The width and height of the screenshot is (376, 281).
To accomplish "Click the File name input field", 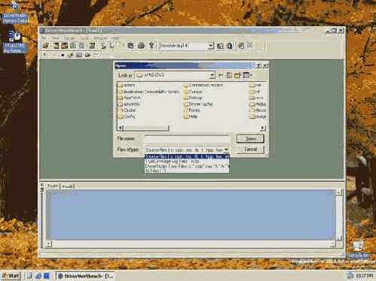I will [187, 138].
